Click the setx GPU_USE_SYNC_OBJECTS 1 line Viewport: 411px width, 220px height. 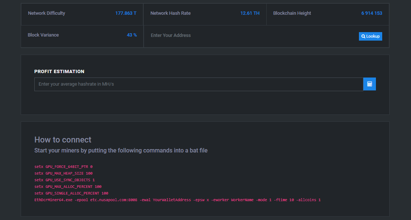click(x=65, y=180)
